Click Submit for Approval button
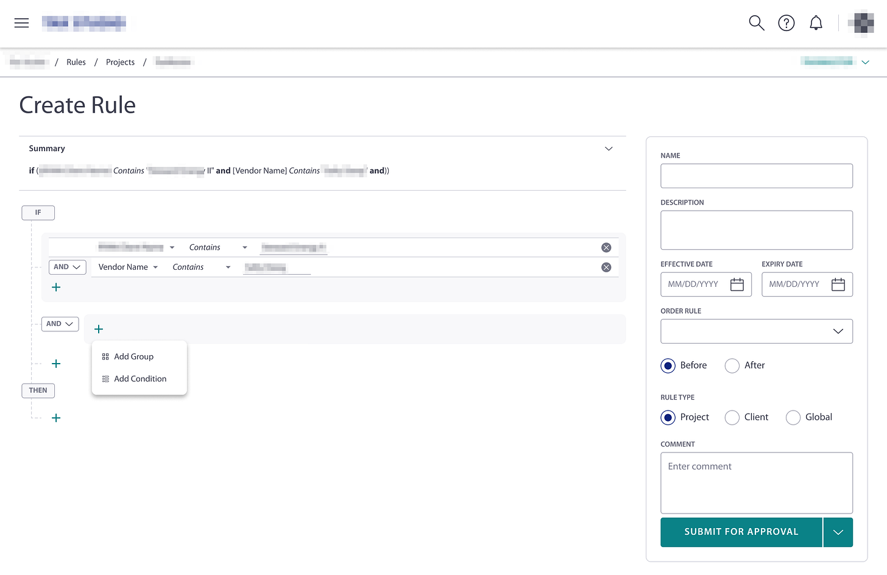Screen dimensions: 887x575 [x=741, y=532]
